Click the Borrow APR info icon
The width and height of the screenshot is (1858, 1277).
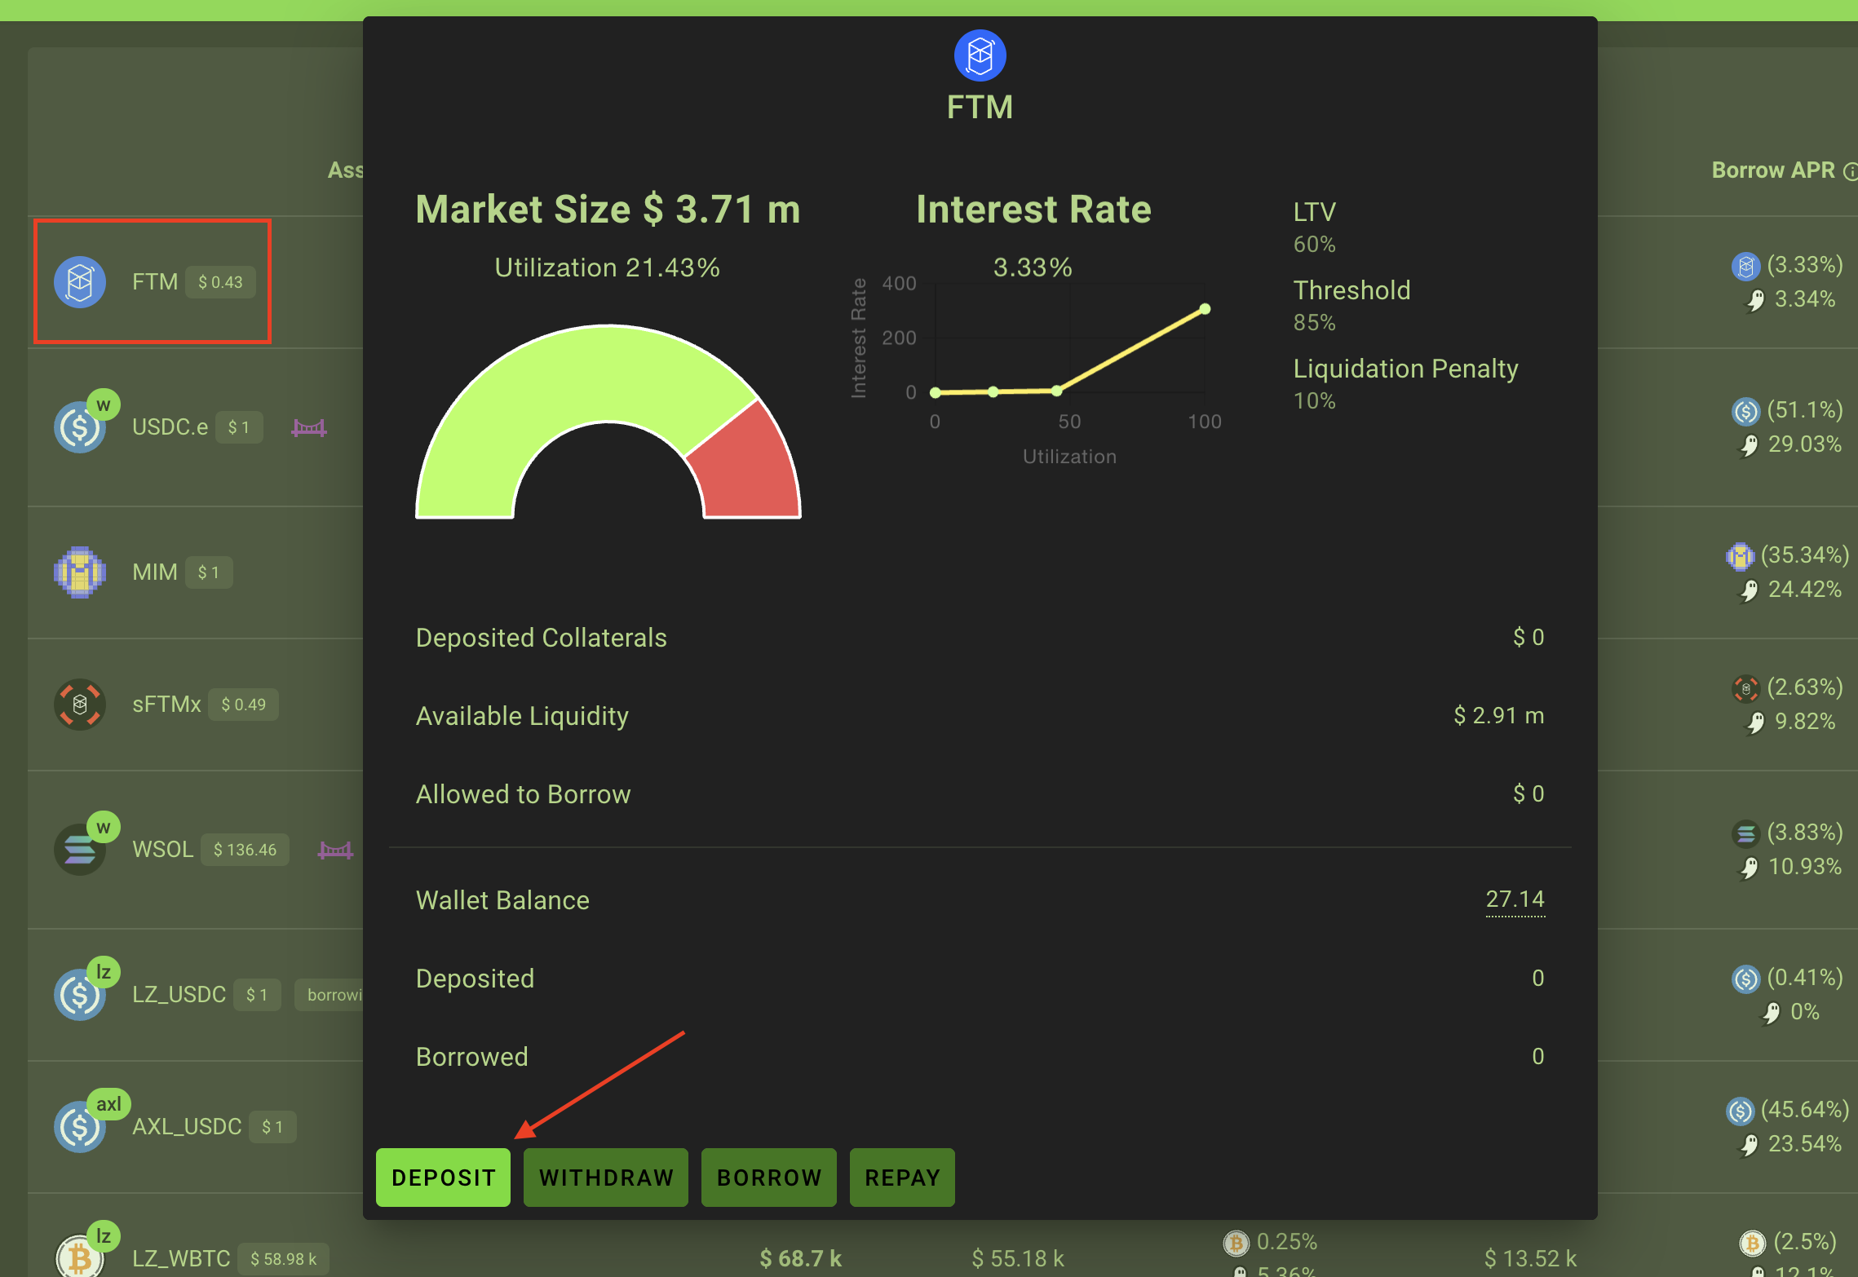(x=1850, y=171)
